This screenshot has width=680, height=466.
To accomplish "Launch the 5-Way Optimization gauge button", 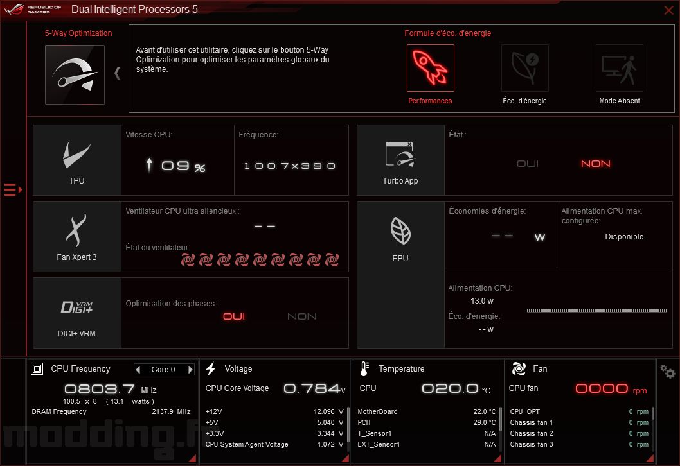I will (x=75, y=74).
